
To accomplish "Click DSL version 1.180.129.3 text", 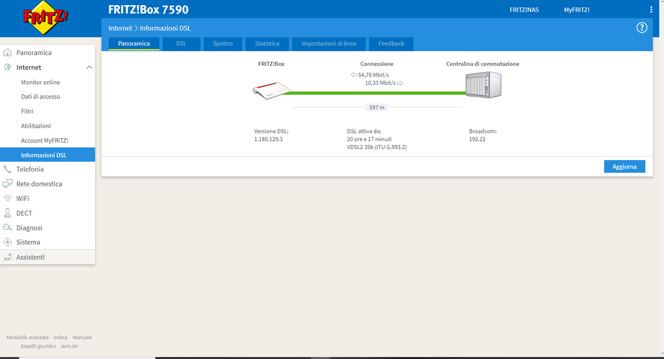I will [x=268, y=139].
